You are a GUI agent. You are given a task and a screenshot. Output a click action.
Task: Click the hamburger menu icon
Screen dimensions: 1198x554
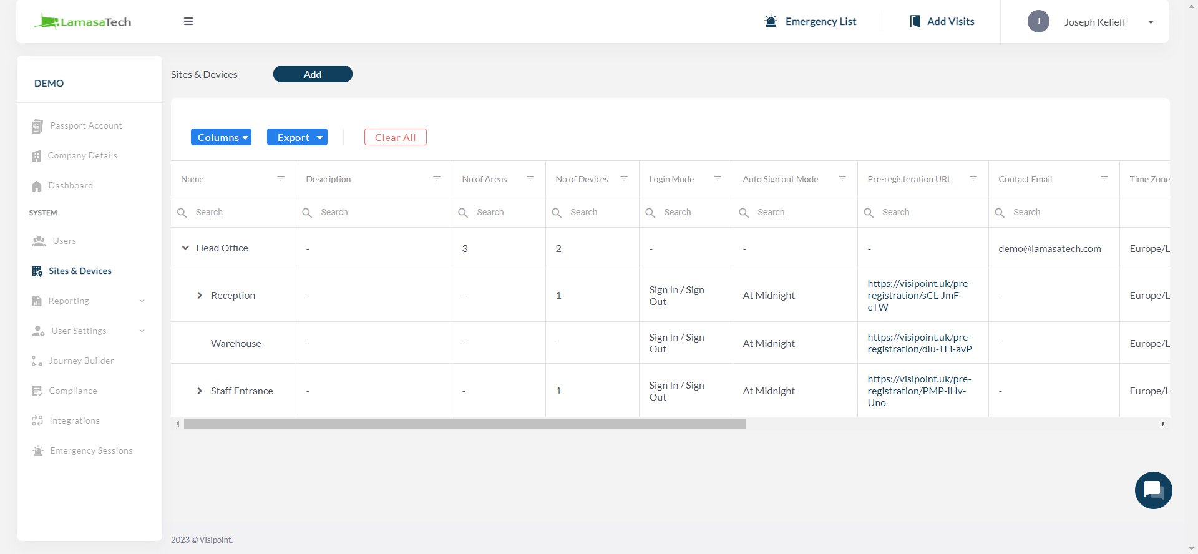pyautogui.click(x=188, y=21)
